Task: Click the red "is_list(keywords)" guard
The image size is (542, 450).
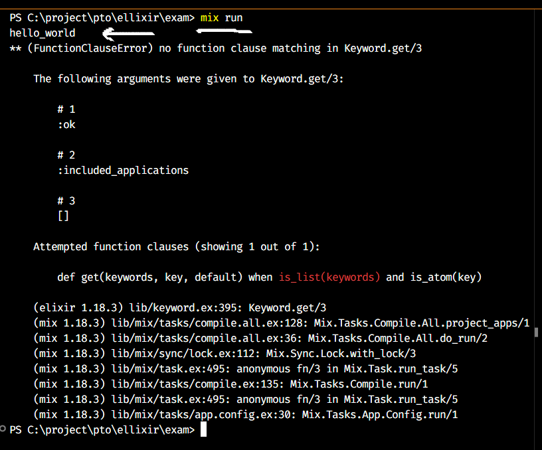Action: tap(329, 277)
